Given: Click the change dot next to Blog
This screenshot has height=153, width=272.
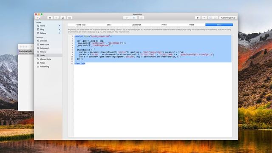Looking at the screenshot, I should point(59,29).
